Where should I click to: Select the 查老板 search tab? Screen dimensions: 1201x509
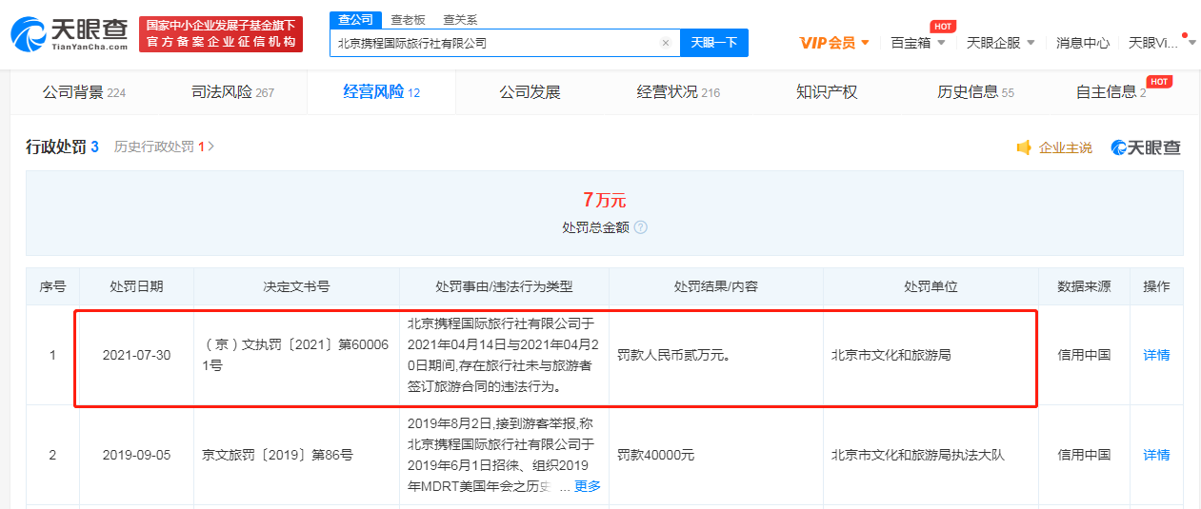[409, 19]
